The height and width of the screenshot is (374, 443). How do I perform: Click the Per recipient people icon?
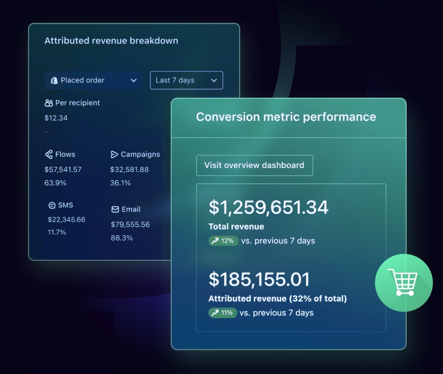pos(49,103)
